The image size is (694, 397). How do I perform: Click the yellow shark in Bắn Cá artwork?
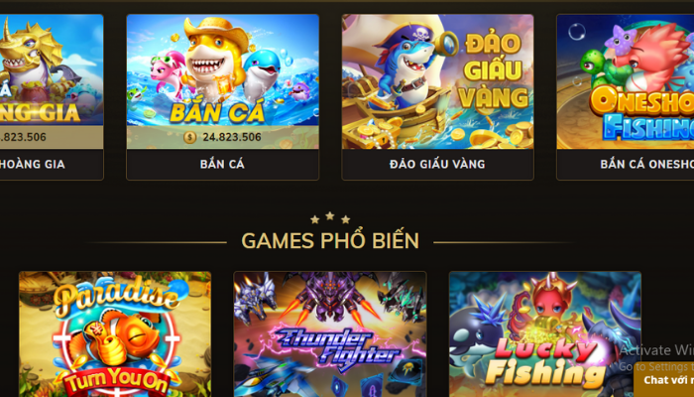click(214, 60)
